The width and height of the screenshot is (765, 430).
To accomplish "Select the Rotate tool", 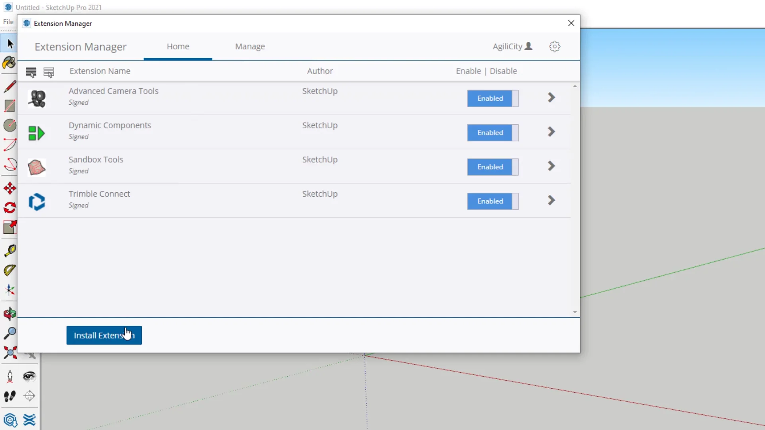I will pos(9,207).
